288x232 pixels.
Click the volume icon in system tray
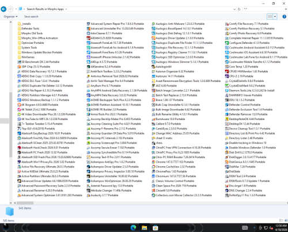coord(271,228)
